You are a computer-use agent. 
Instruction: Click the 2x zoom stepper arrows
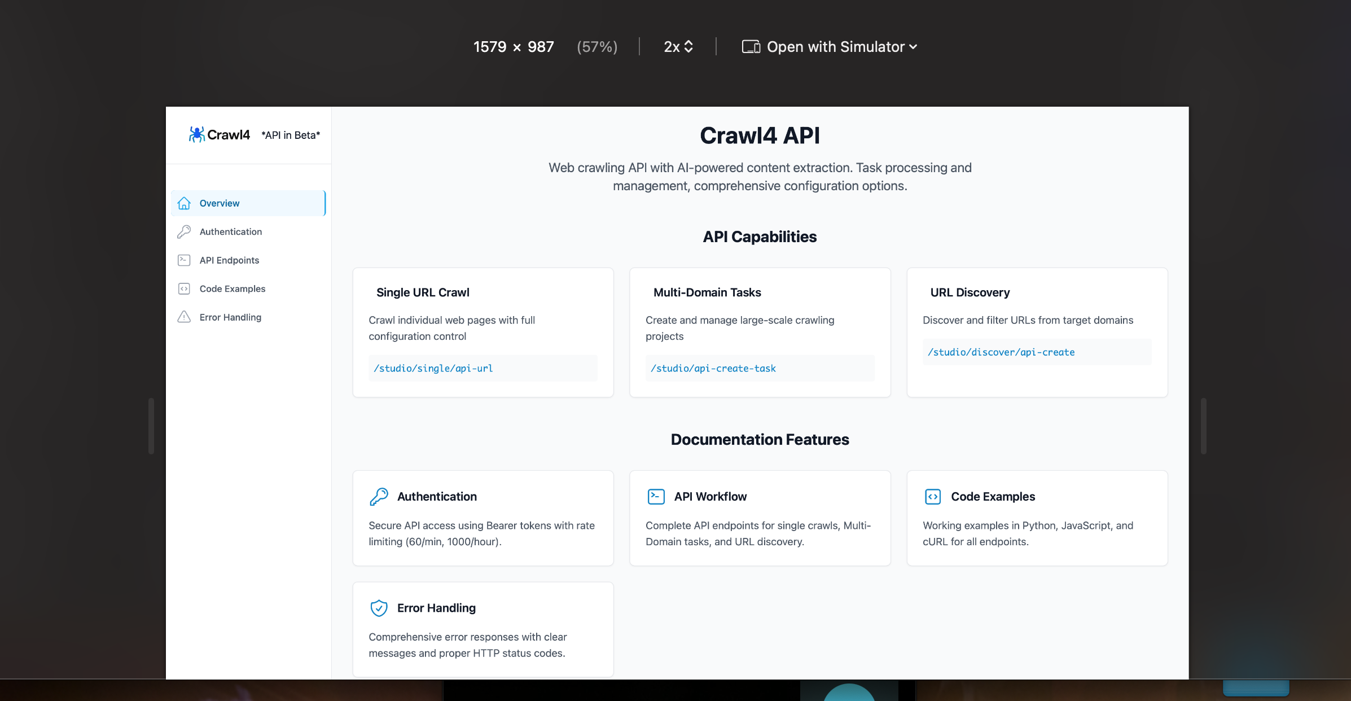pos(689,46)
